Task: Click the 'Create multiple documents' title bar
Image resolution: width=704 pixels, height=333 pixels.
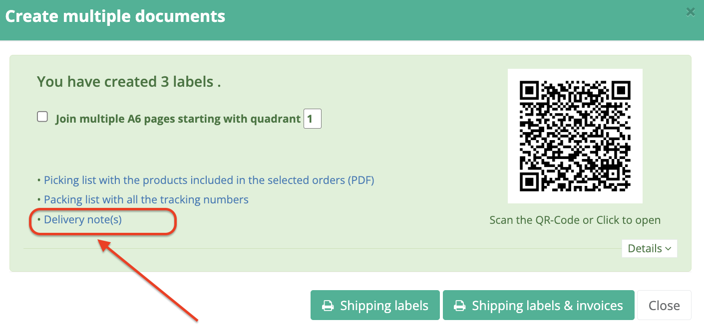Action: pos(115,16)
